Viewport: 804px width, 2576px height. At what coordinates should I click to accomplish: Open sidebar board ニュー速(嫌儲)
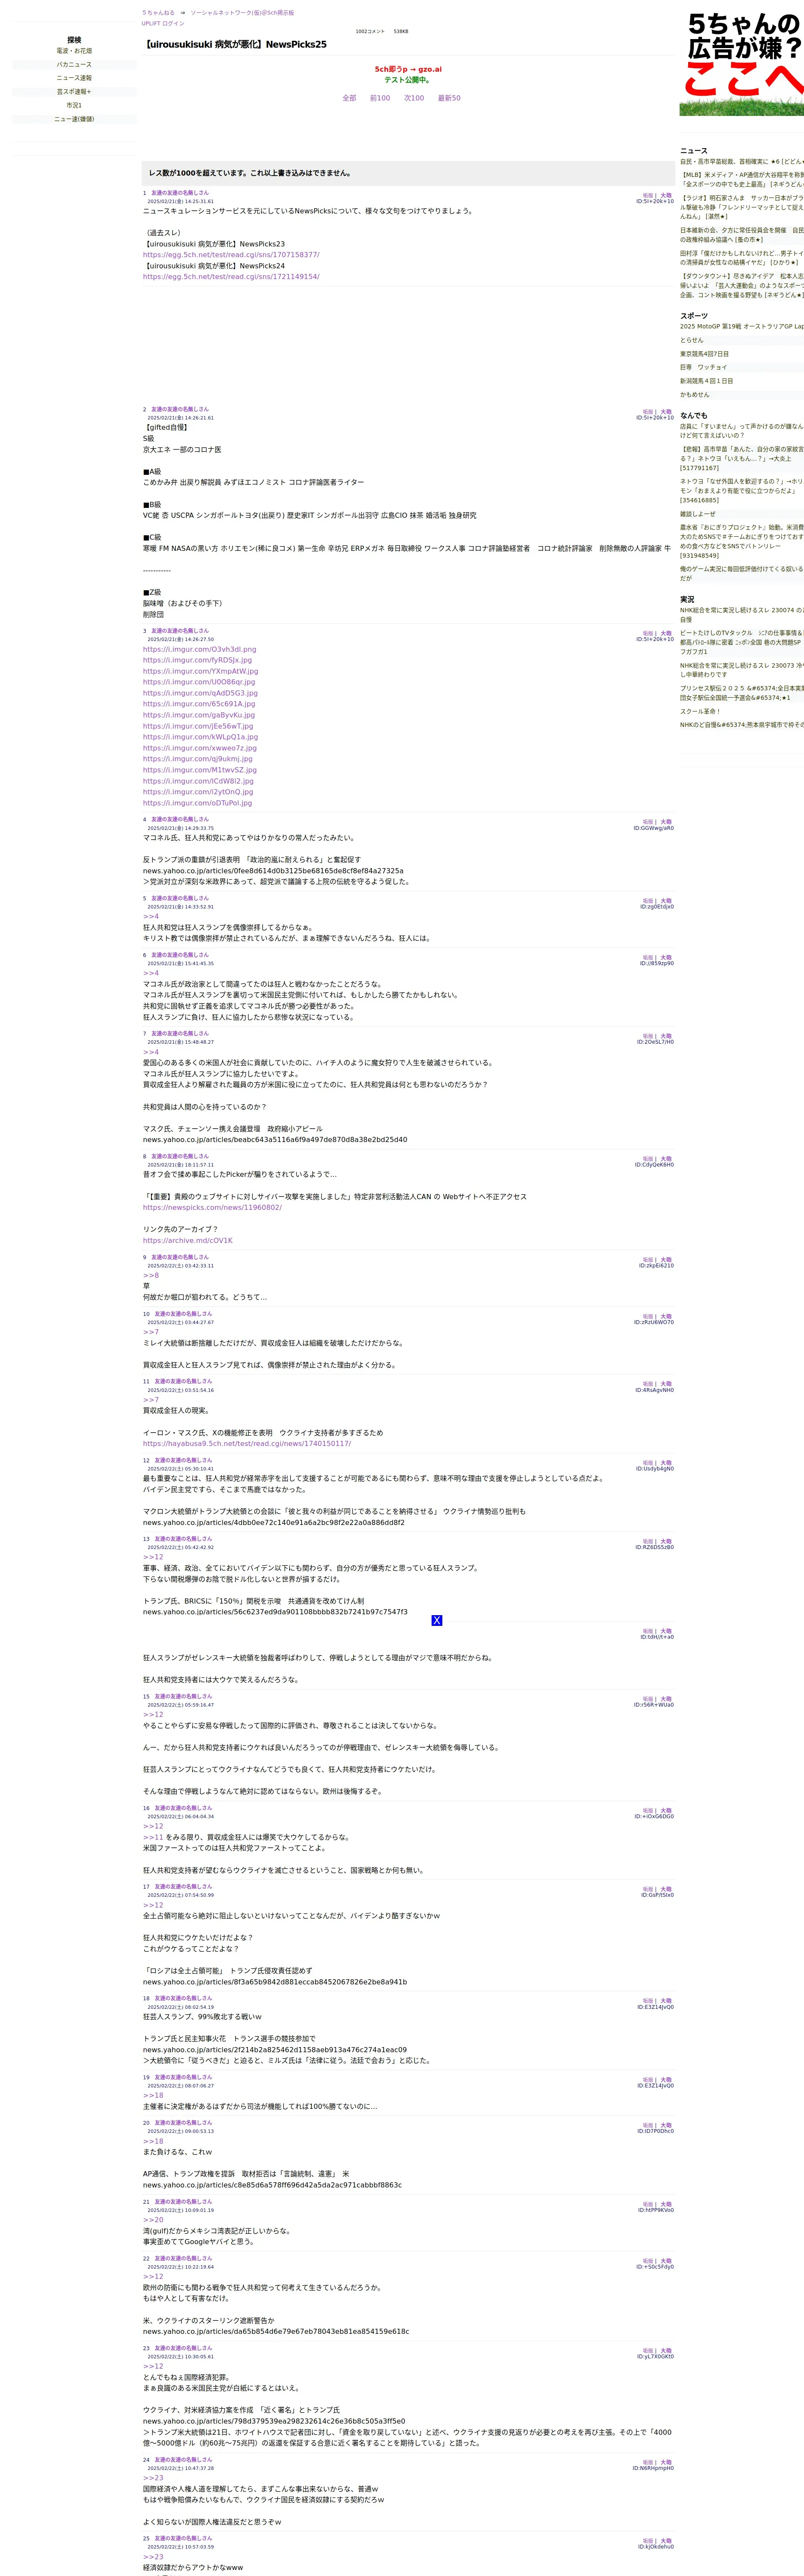click(x=74, y=119)
